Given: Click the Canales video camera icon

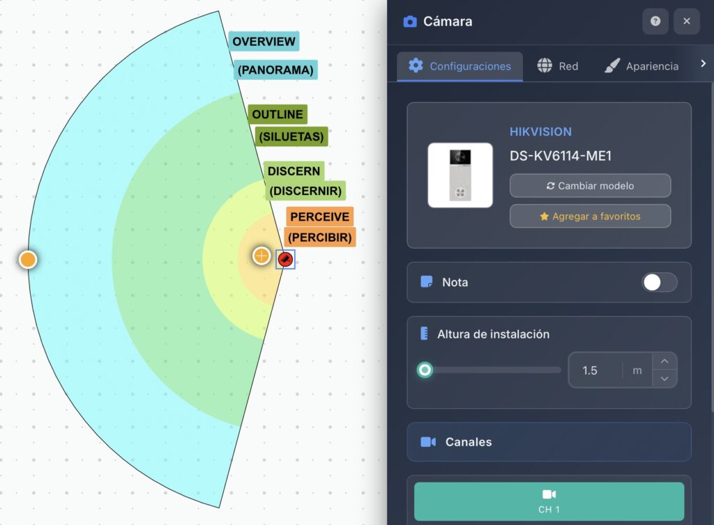Looking at the screenshot, I should pyautogui.click(x=428, y=442).
